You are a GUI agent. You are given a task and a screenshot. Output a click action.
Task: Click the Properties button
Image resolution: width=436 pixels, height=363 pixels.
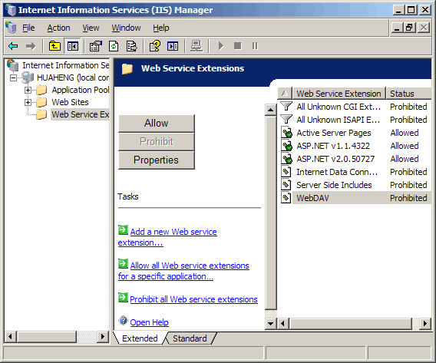157,160
